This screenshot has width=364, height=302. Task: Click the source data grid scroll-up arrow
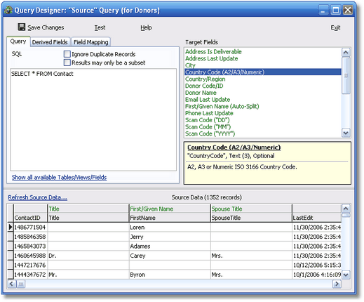[346, 208]
